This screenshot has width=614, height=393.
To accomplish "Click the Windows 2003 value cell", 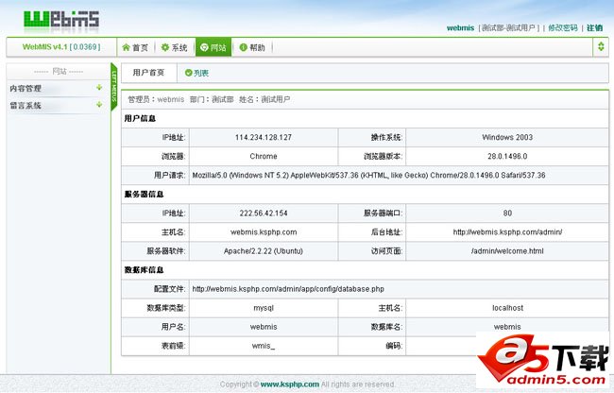I will [x=507, y=137].
